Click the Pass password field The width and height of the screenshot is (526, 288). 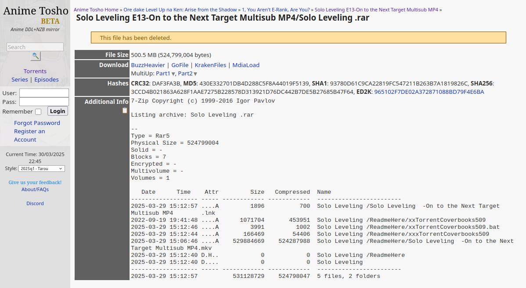pos(44,102)
